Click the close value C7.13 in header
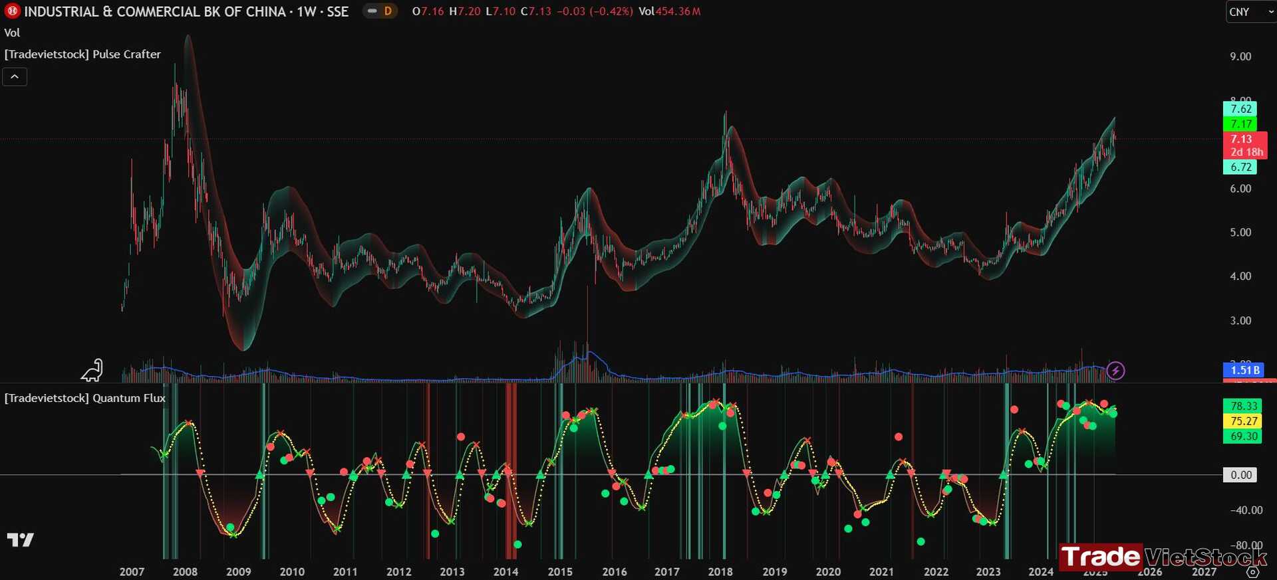Viewport: 1277px width, 580px height. pos(535,11)
